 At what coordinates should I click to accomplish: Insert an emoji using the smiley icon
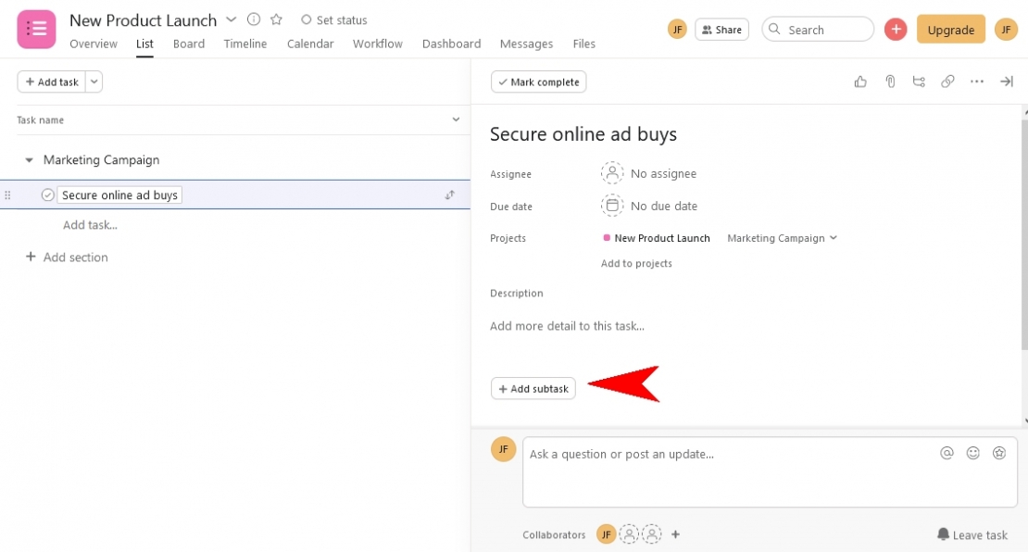point(972,453)
